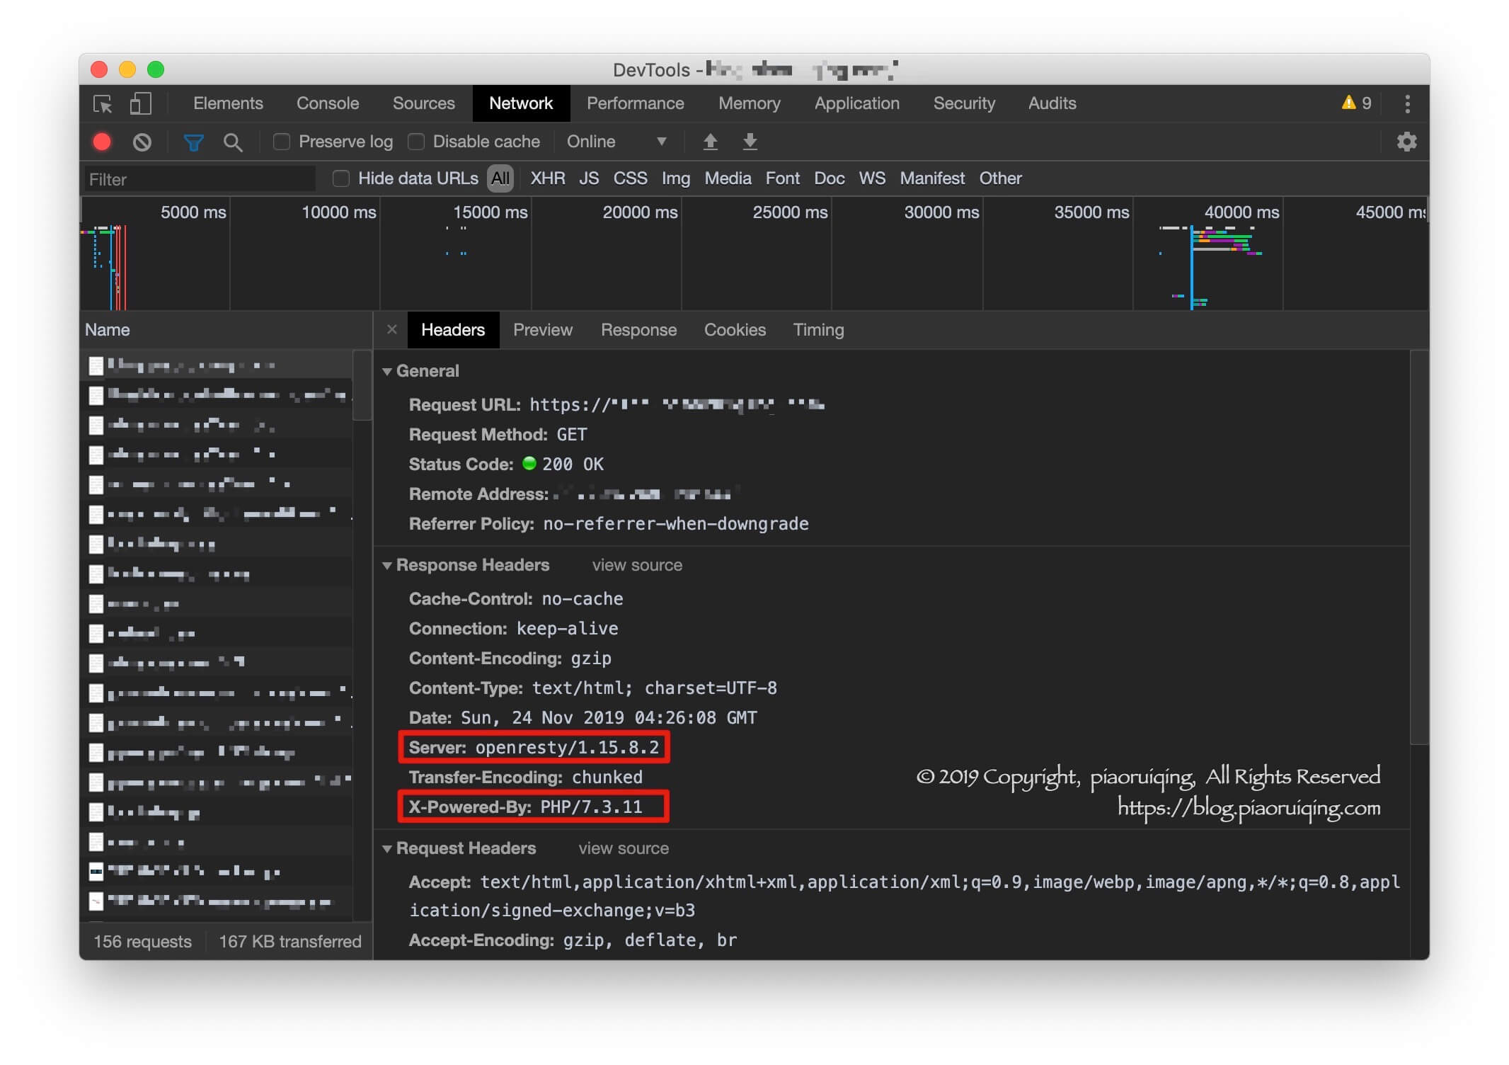Filter requests by Doc
Image resolution: width=1509 pixels, height=1065 pixels.
pos(829,178)
